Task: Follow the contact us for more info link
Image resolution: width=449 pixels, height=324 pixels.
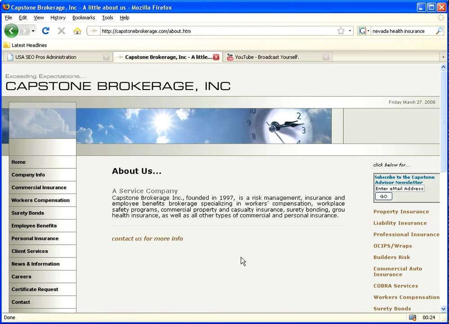Action: tap(147, 238)
